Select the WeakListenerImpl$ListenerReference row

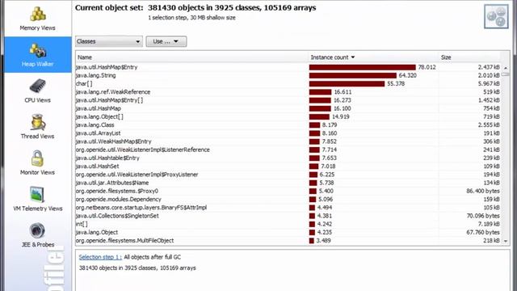[288, 150]
